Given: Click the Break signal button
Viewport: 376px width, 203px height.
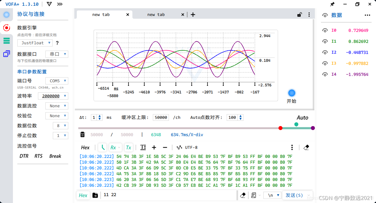Looking at the screenshot, I should click(x=55, y=156).
